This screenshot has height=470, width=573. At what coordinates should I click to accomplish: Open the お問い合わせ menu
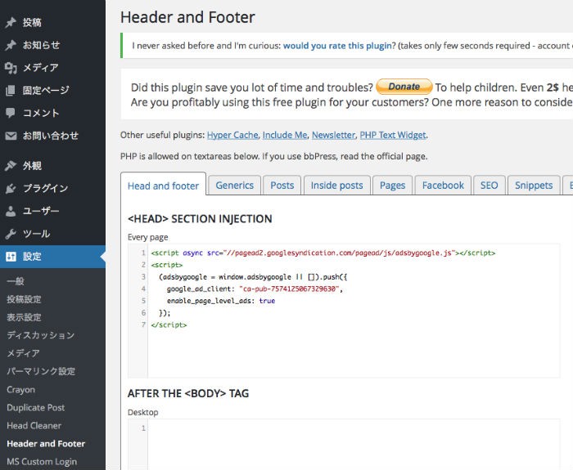click(52, 136)
